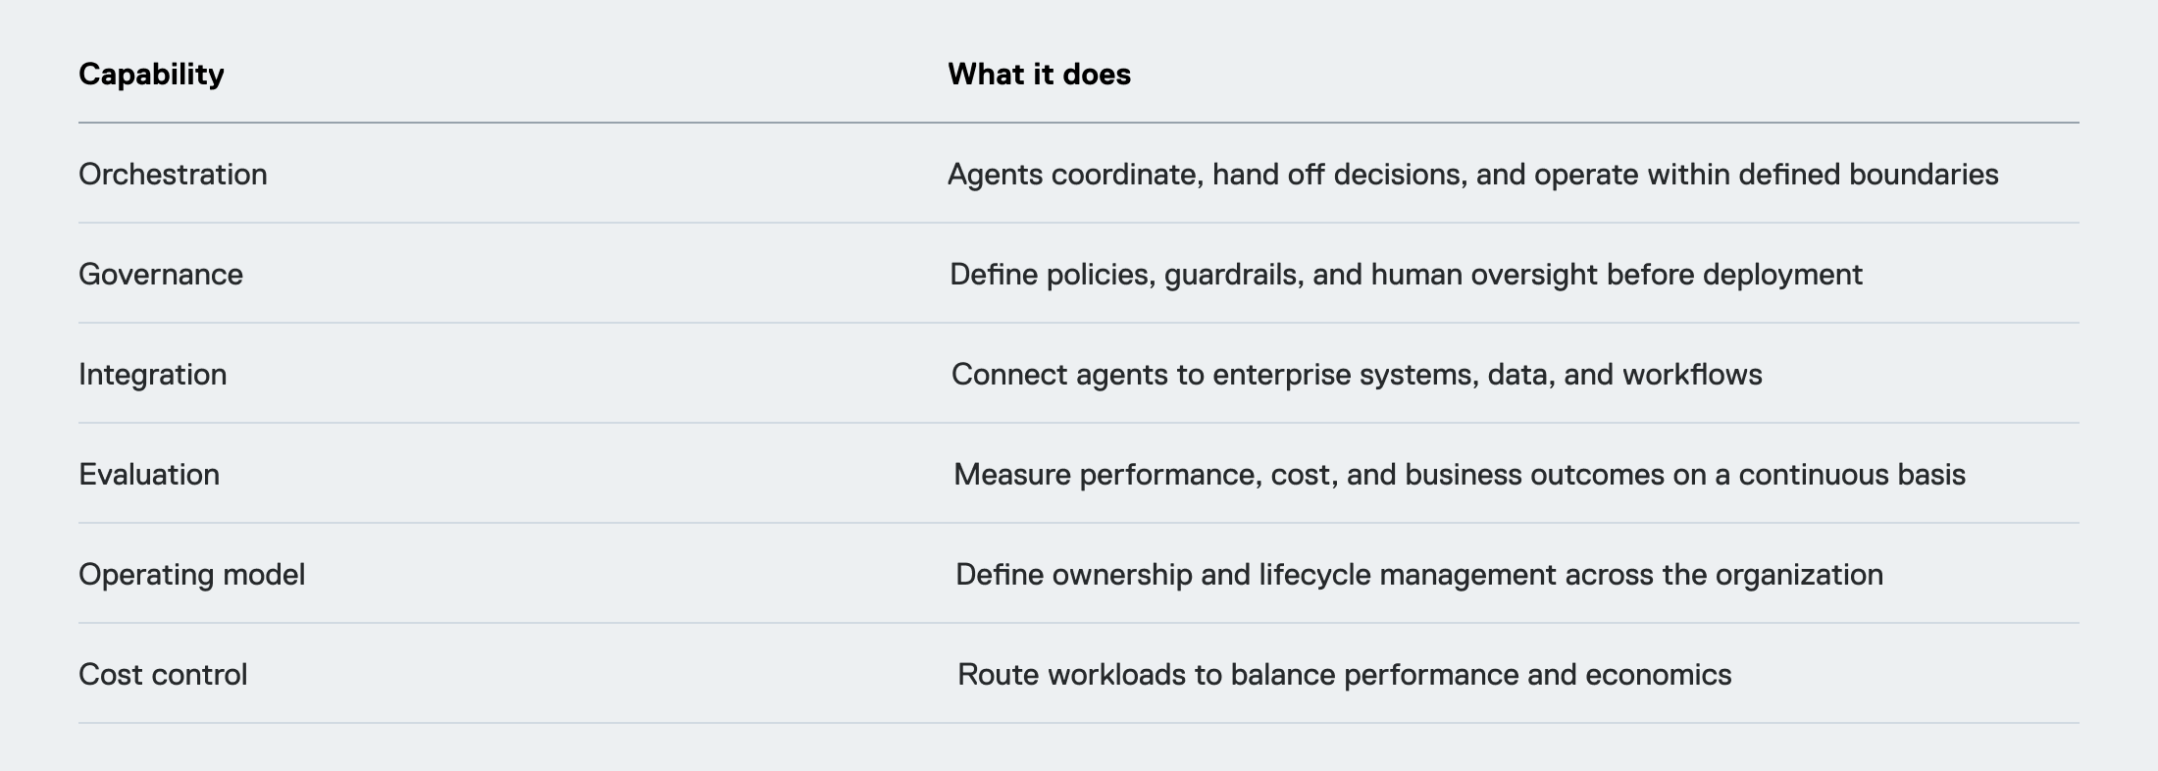Image resolution: width=2158 pixels, height=771 pixels.
Task: Select the Evaluation capability cell
Action: tap(149, 475)
